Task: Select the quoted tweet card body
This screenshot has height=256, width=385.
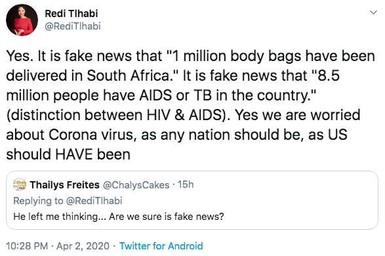Action: click(x=192, y=200)
